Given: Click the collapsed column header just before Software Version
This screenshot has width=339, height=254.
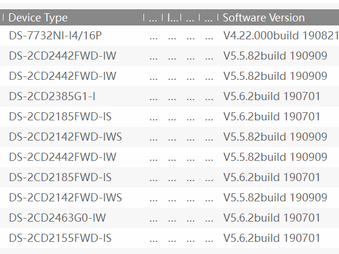Looking at the screenshot, I should pos(208,18).
